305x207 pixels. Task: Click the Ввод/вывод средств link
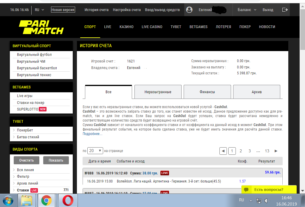click(162, 10)
